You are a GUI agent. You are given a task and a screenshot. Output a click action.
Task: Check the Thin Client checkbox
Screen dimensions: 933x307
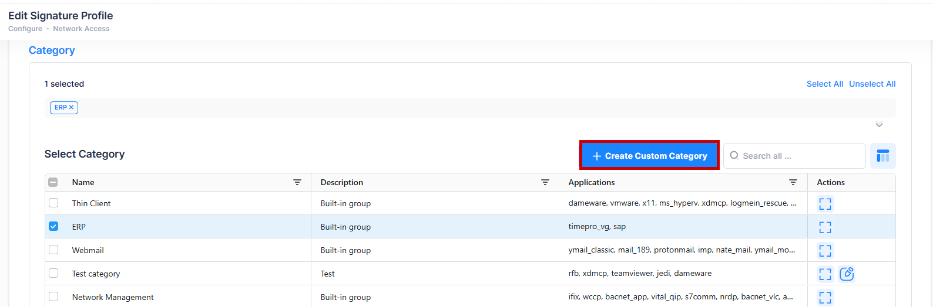53,203
